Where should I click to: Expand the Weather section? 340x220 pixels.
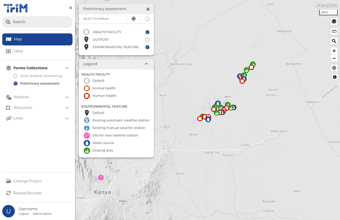tap(37, 97)
